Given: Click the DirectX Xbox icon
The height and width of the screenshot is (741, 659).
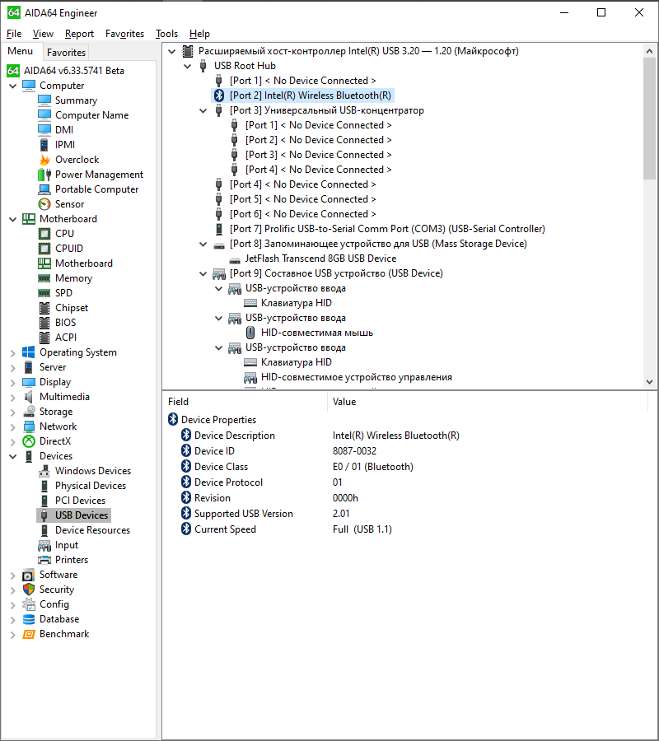Looking at the screenshot, I should coord(29,441).
